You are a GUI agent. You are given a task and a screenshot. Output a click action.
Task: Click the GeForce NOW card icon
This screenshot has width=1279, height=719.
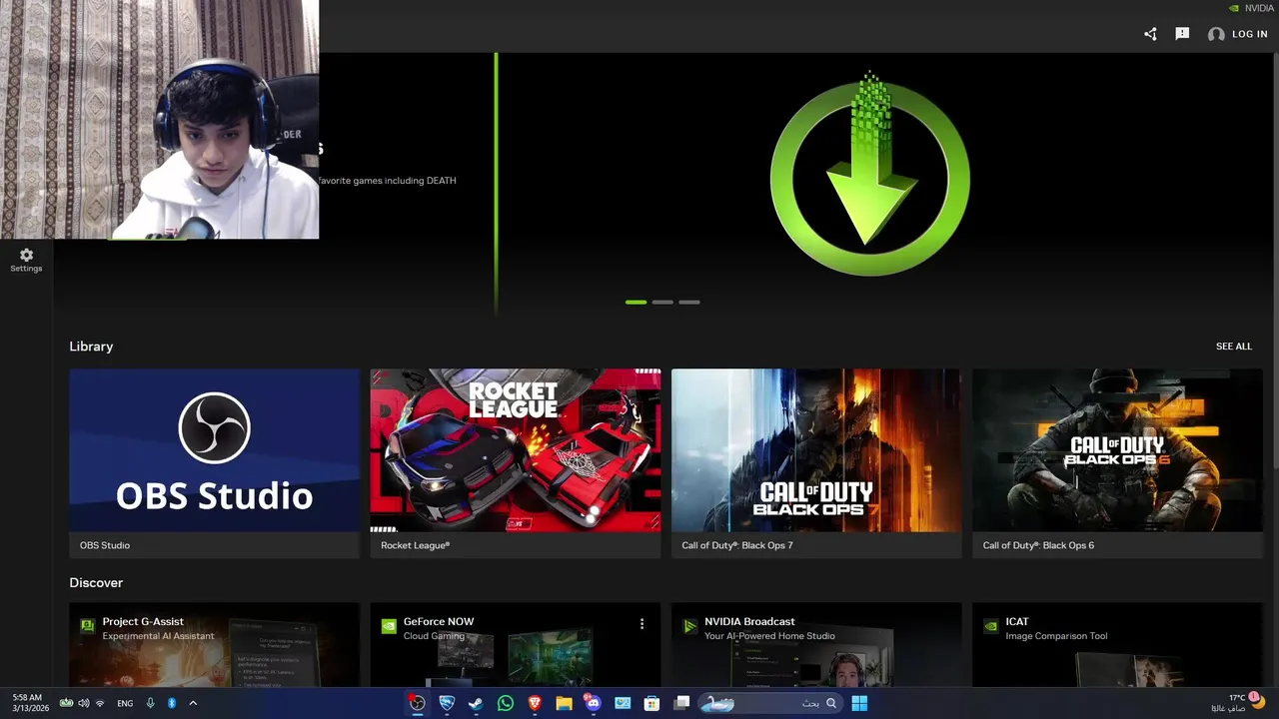pos(389,626)
